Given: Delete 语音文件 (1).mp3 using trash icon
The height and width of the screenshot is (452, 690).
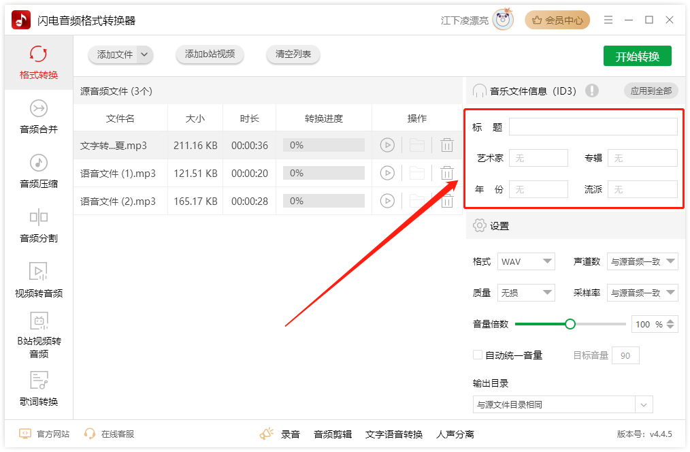Looking at the screenshot, I should pyautogui.click(x=446, y=173).
